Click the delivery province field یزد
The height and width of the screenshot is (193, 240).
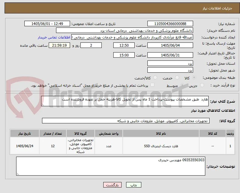coord(170,63)
